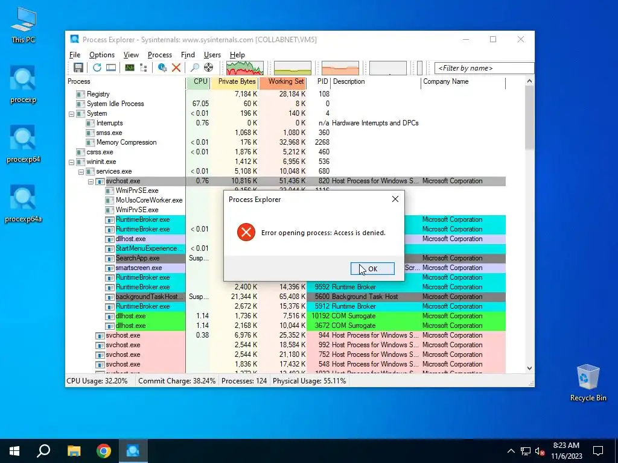
Task: Click the process list scrollbar down arrow
Action: pyautogui.click(x=529, y=368)
